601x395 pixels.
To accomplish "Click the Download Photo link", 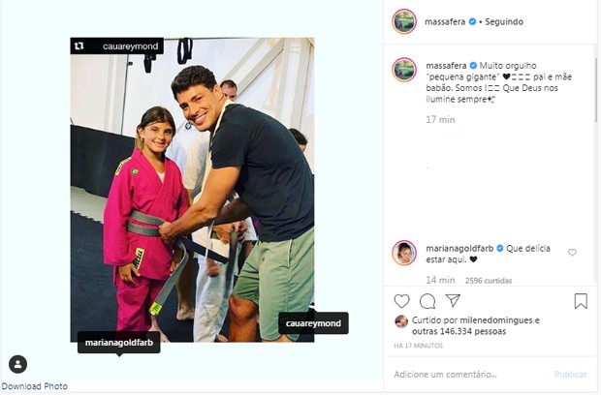I will coord(34,386).
